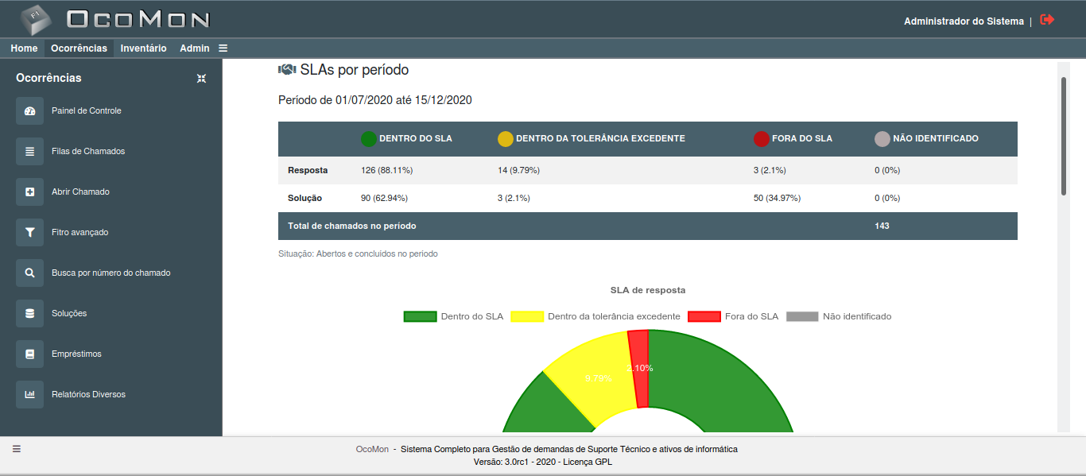Image resolution: width=1086 pixels, height=476 pixels.
Task: Click the total value 143
Action: (x=882, y=226)
